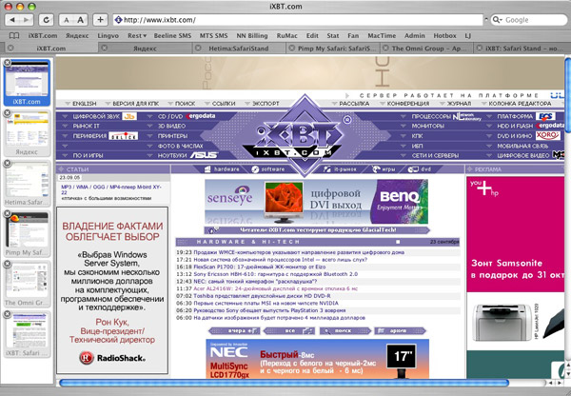571x396 pixels.
Task: Go back with the back arrow button
Action: pos(12,20)
